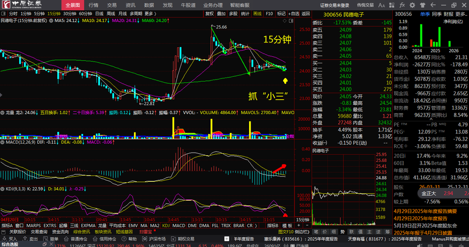Open 沪深市场 market selector
The height and width of the screenshot is (247, 469).
coord(154,239)
